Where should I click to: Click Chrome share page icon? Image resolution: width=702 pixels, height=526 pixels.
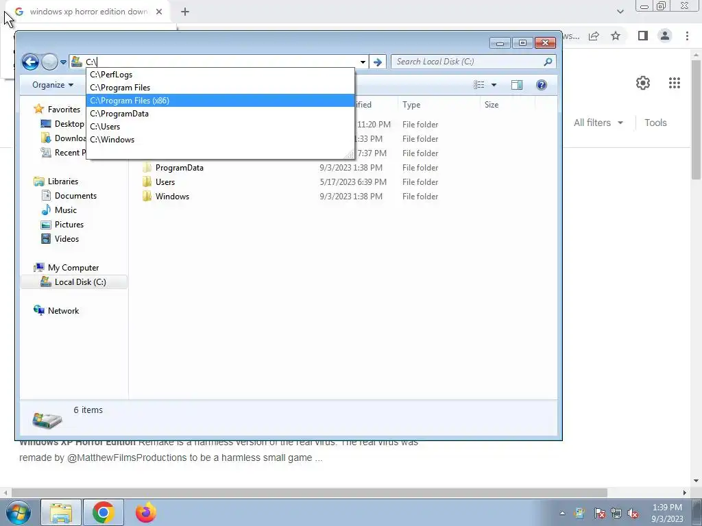click(x=594, y=36)
